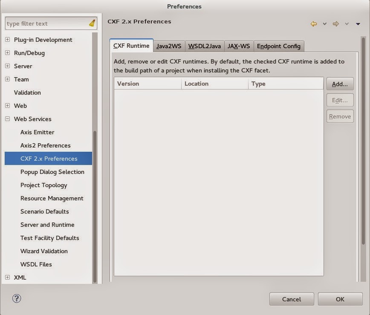Viewport: 370px width, 315px height.
Task: Open Axis2 Preferences page
Action: tap(45, 145)
